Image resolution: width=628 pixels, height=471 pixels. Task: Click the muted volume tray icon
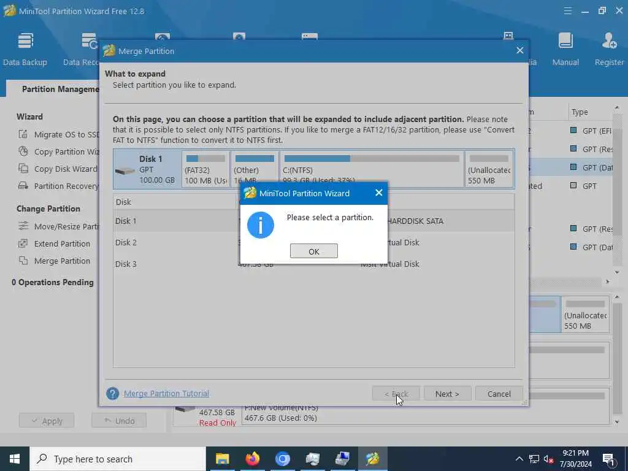tap(548, 459)
